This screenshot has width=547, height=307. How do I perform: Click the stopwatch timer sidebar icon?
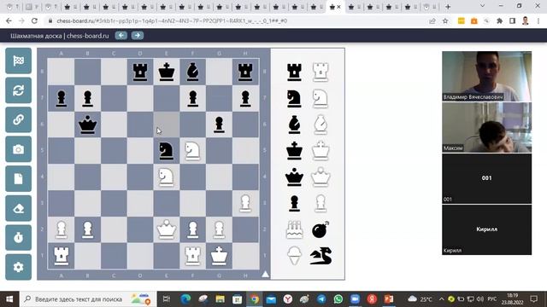19,238
